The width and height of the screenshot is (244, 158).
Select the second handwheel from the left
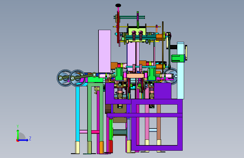(77, 78)
